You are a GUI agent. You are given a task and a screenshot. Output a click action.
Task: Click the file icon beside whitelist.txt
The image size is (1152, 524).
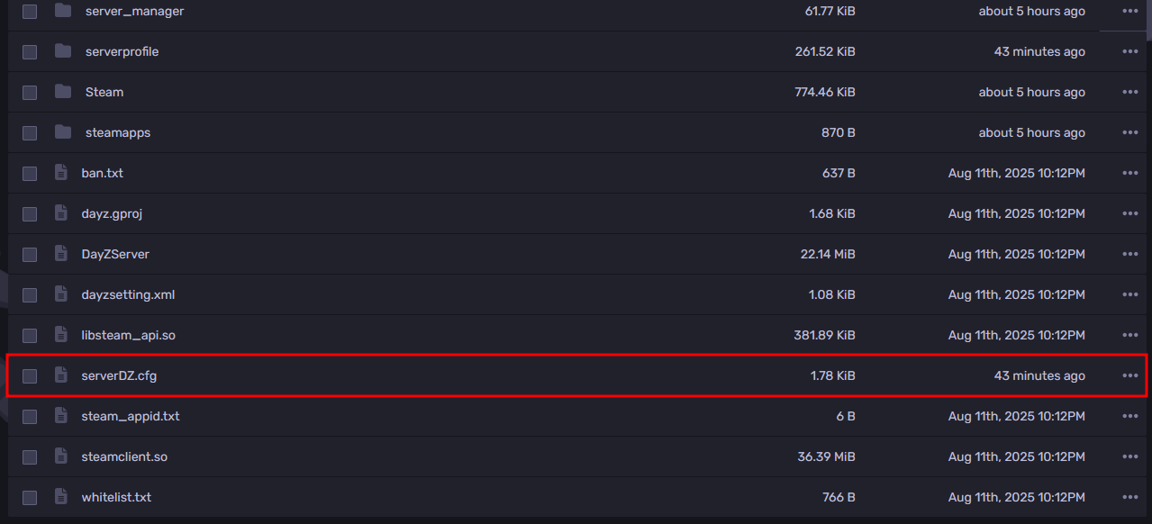(61, 497)
